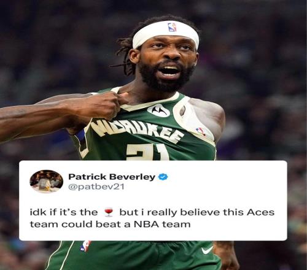Viewport: 307px width, 270px height.
Task: Click the NBA logo on the green shorts
Action: point(85,246)
